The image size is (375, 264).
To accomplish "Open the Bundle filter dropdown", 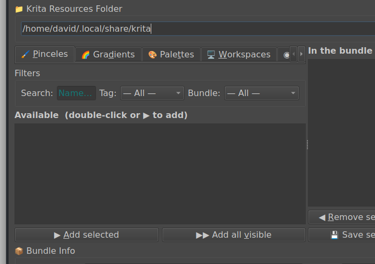I will point(261,93).
